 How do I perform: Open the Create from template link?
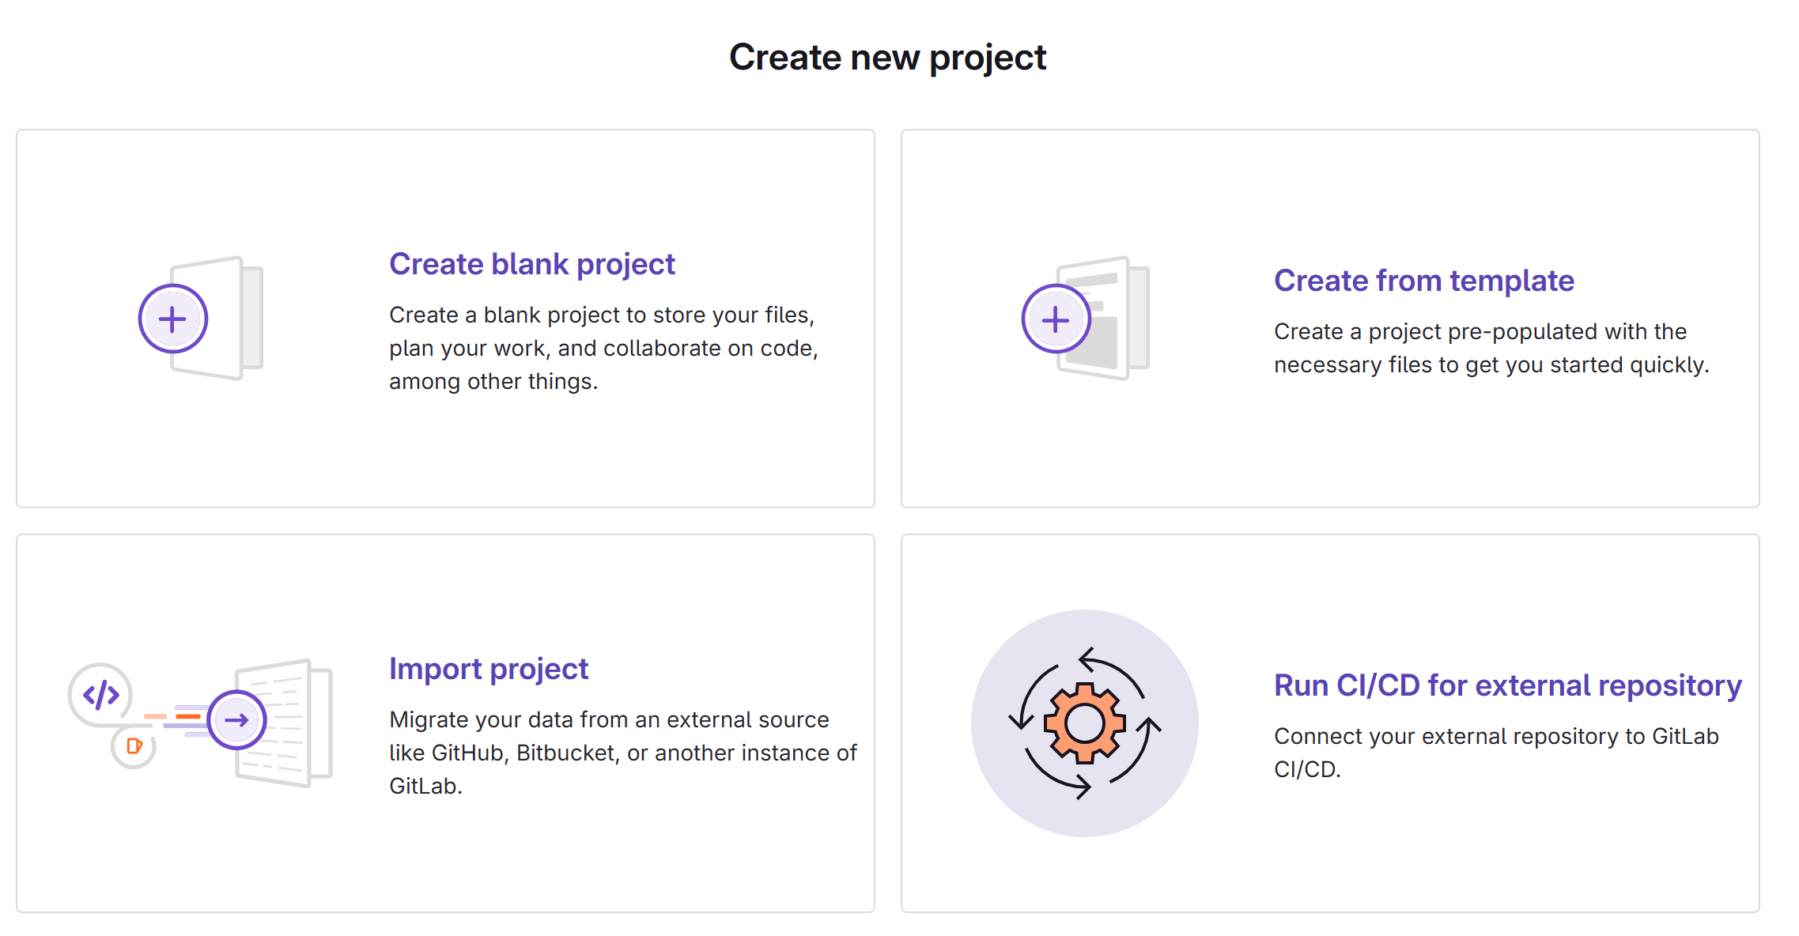[x=1423, y=281]
